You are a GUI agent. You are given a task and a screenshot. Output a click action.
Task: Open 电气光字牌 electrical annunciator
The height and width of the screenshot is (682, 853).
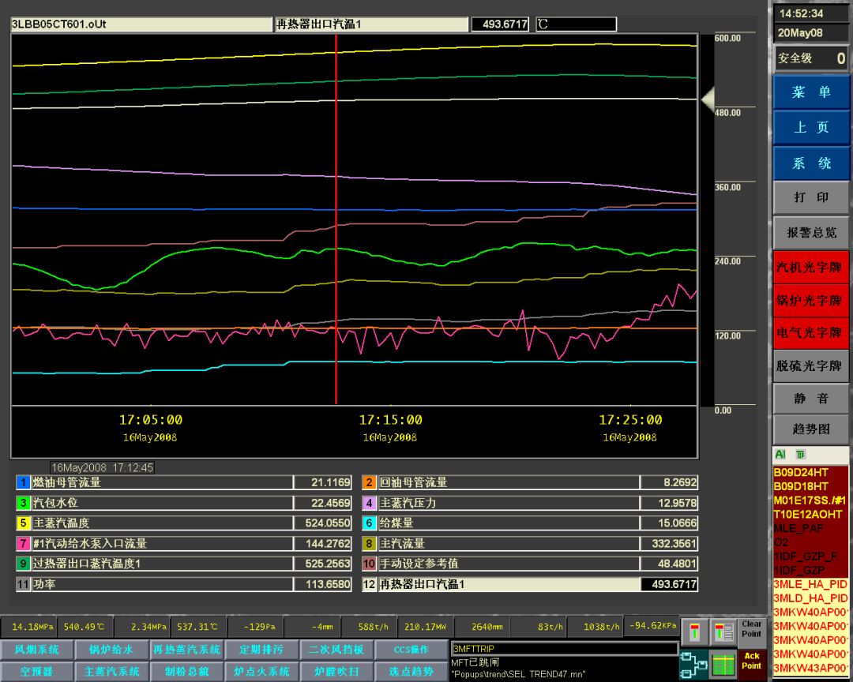(810, 333)
